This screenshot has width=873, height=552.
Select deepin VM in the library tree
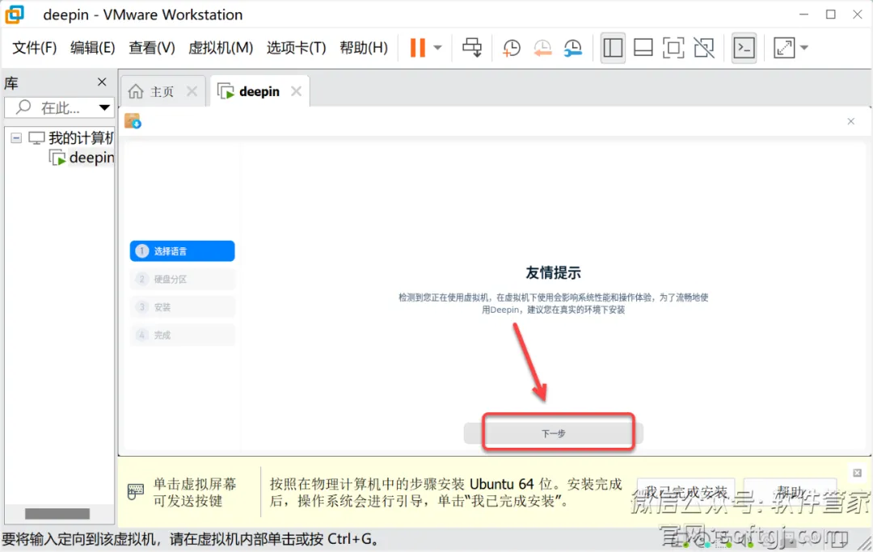82,158
